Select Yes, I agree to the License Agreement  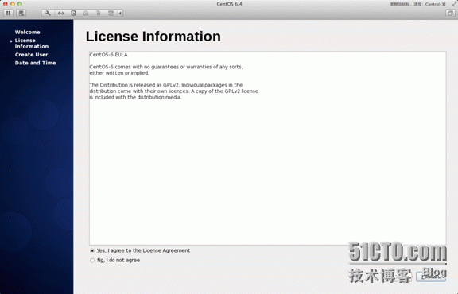pyautogui.click(x=141, y=250)
